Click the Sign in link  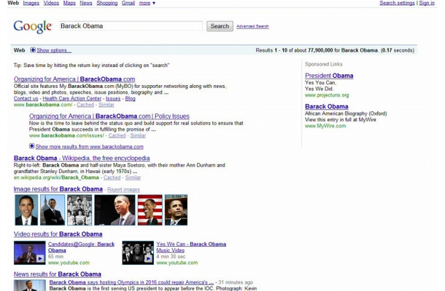(x=427, y=3)
